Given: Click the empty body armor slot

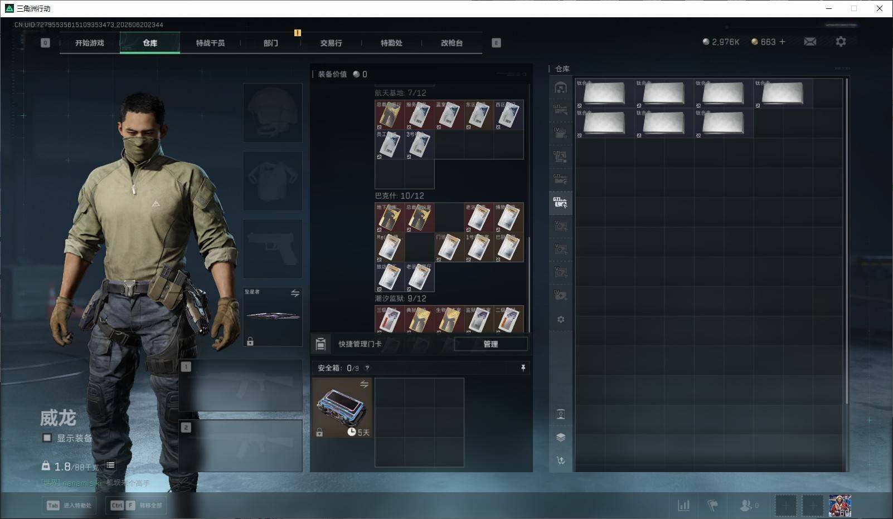Looking at the screenshot, I should (x=273, y=180).
